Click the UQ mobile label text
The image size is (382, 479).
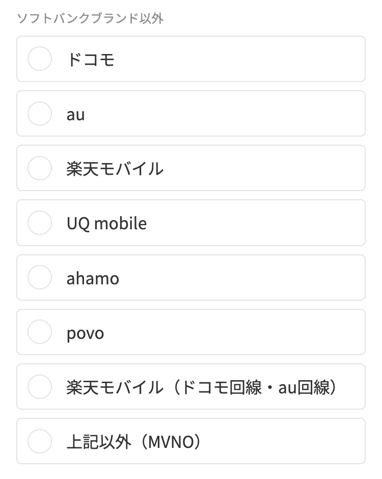106,223
